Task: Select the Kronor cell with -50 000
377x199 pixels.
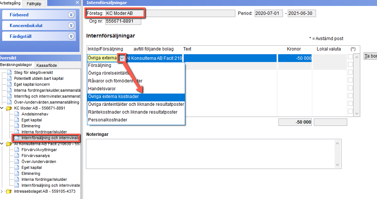Action: (295, 58)
